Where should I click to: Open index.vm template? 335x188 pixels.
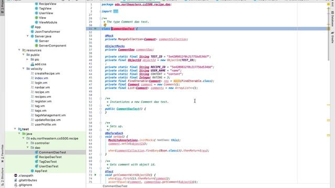click(41, 78)
